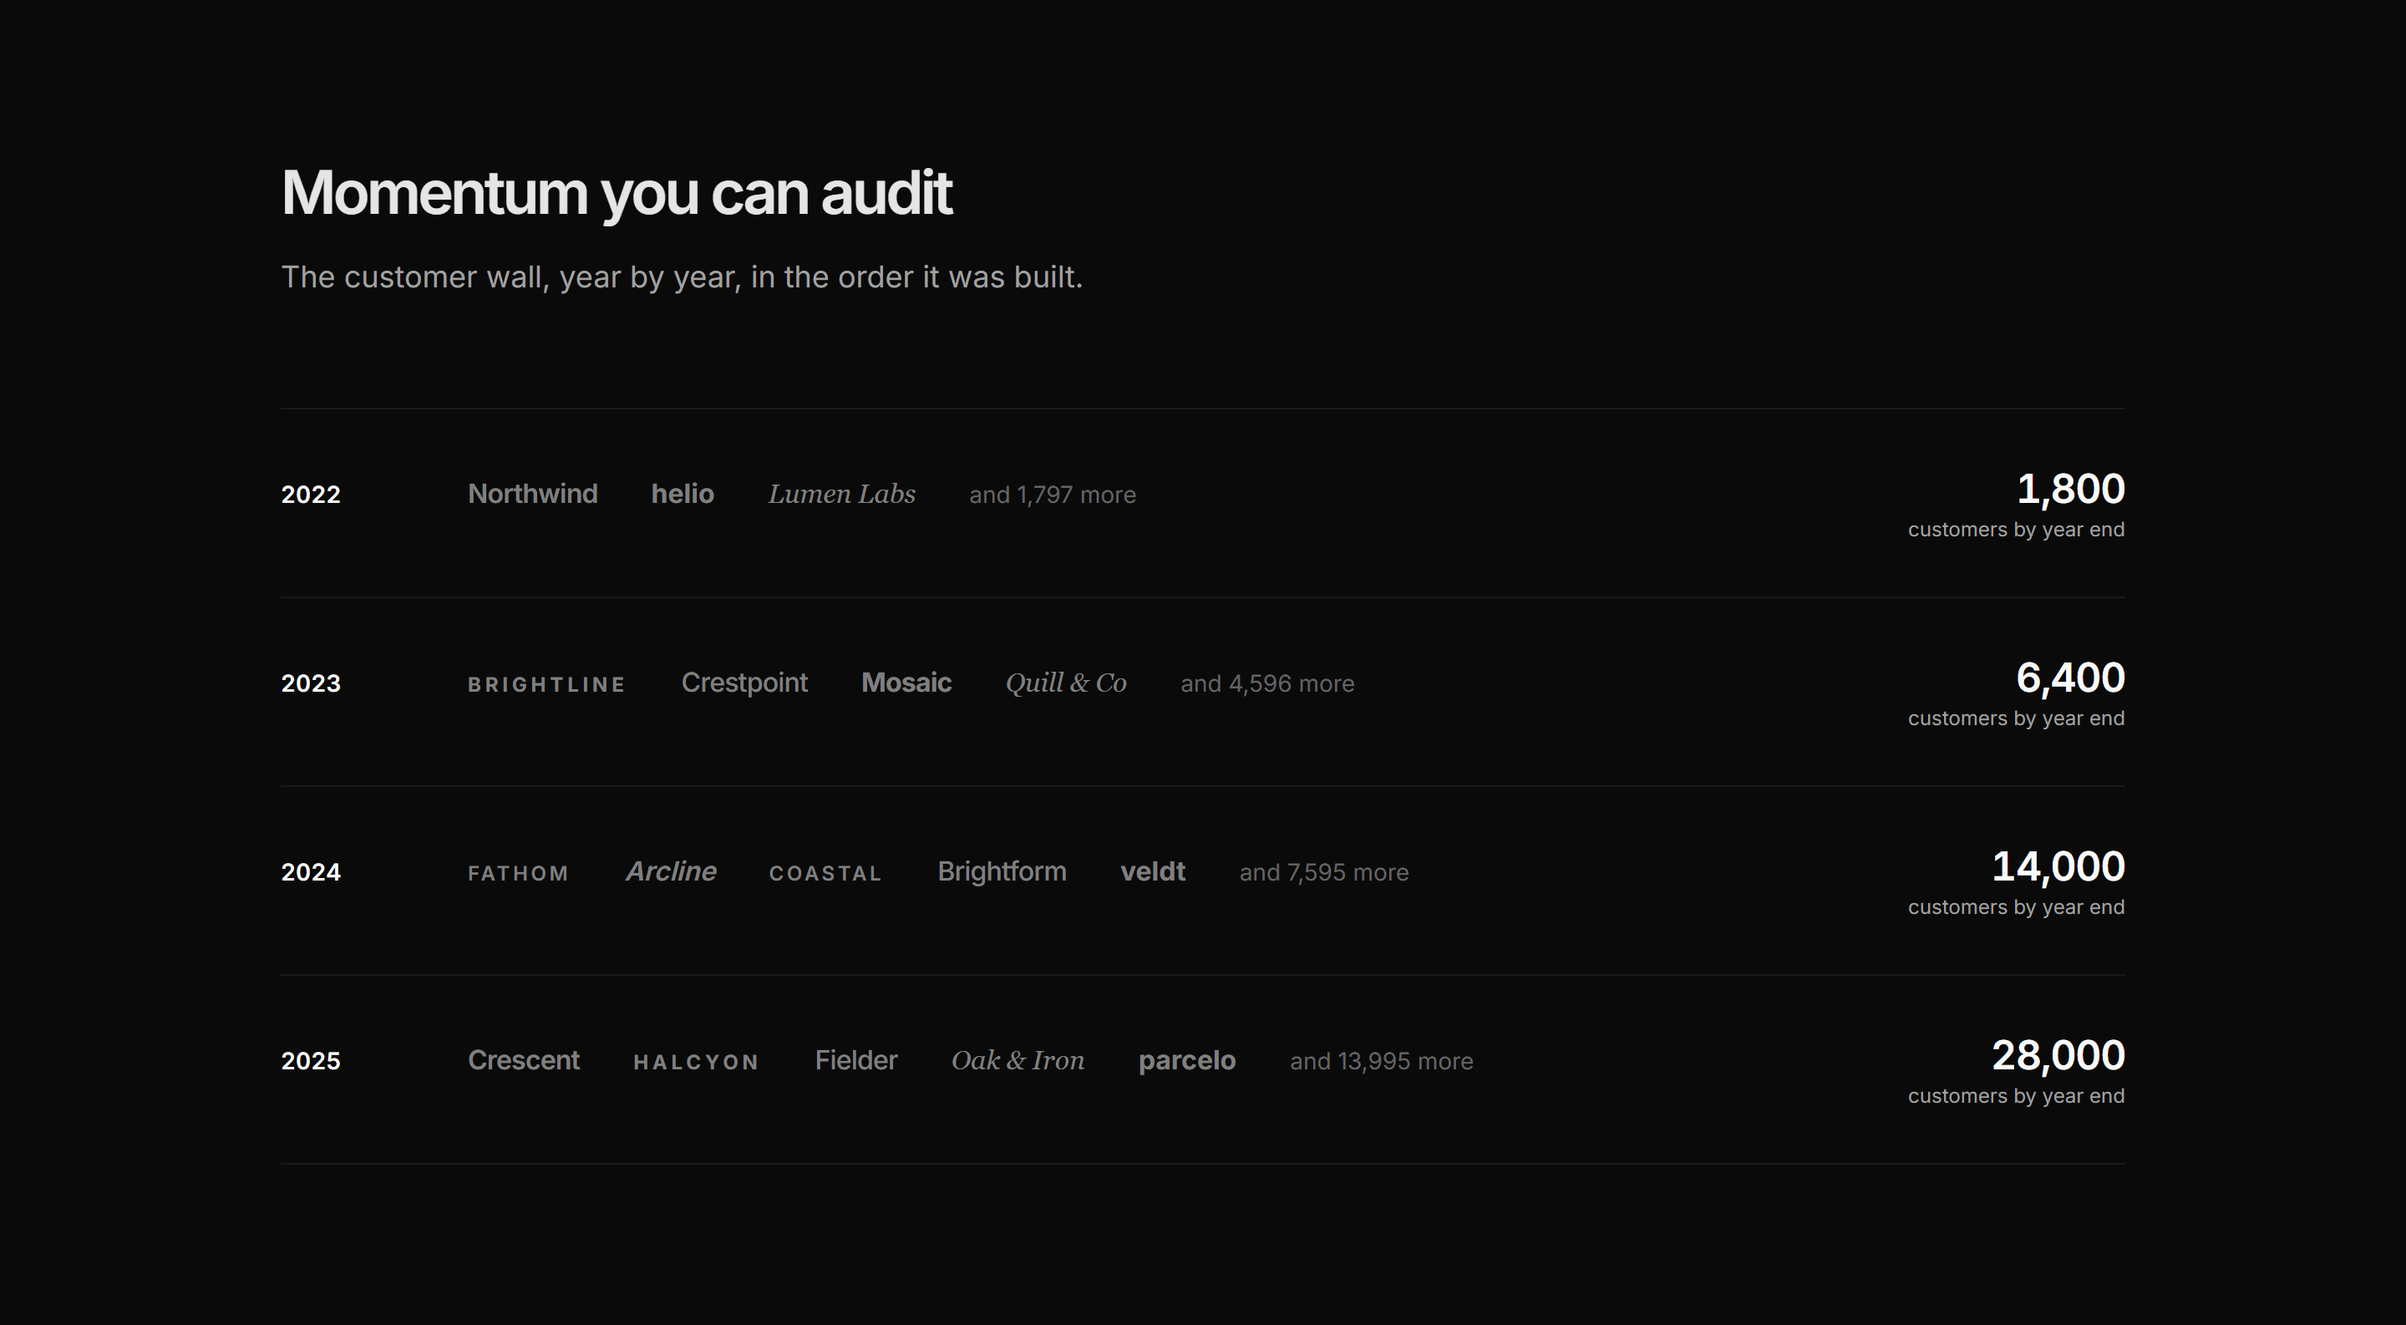Click 'customers by year end' under 1,800
This screenshot has width=2406, height=1325.
[2016, 530]
